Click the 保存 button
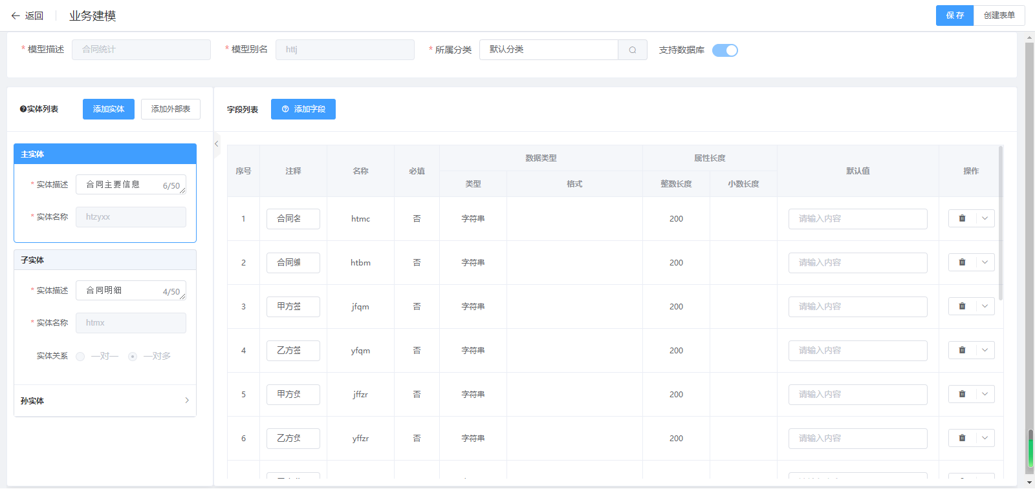The width and height of the screenshot is (1035, 489). tap(954, 16)
